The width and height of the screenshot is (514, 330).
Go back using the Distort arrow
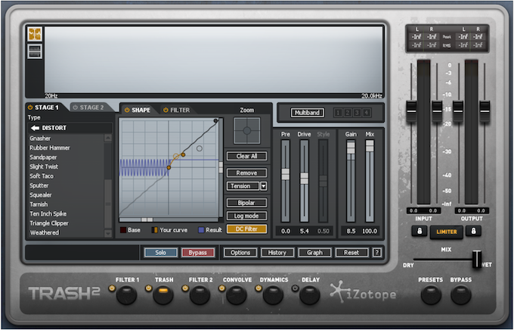point(35,128)
